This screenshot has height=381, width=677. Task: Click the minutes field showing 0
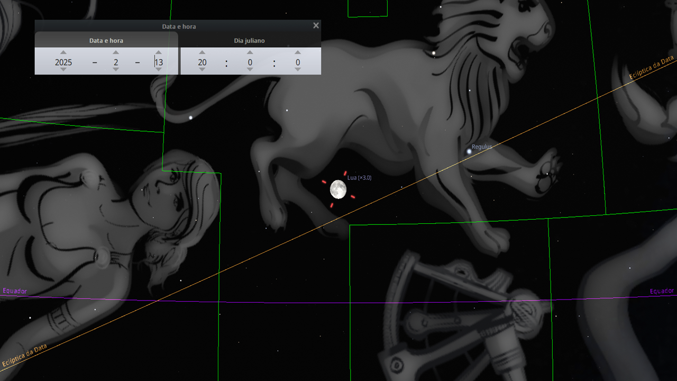pos(250,62)
